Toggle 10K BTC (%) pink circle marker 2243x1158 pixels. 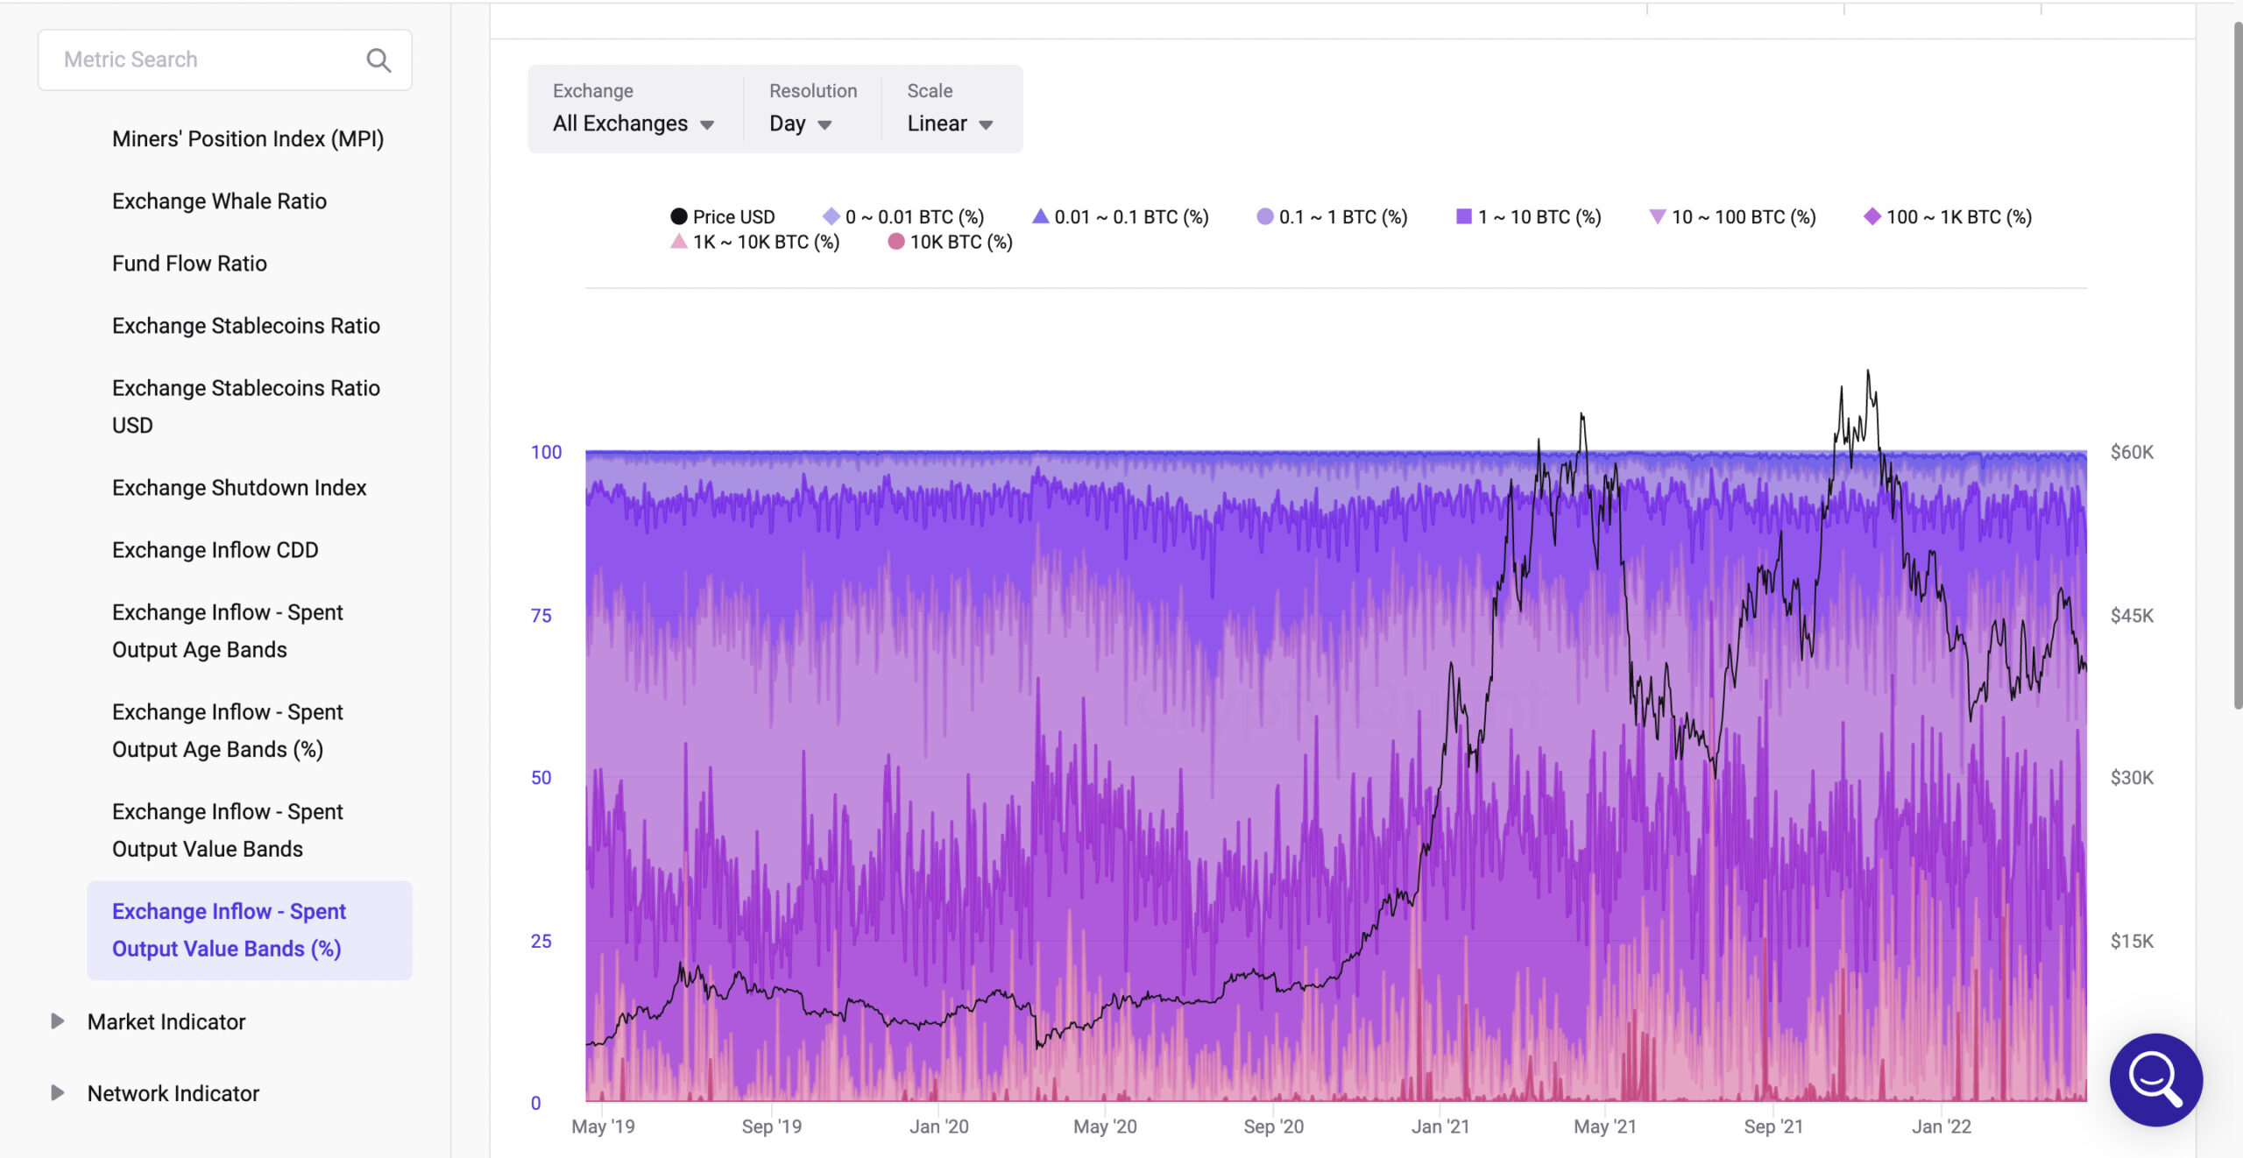coord(895,241)
